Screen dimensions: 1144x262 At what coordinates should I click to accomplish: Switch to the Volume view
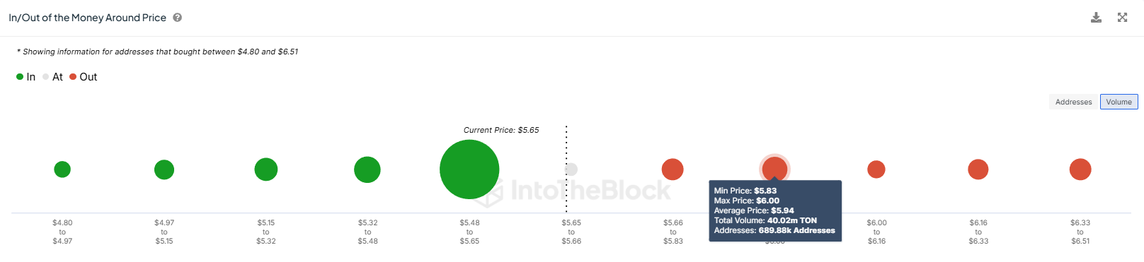point(1119,102)
